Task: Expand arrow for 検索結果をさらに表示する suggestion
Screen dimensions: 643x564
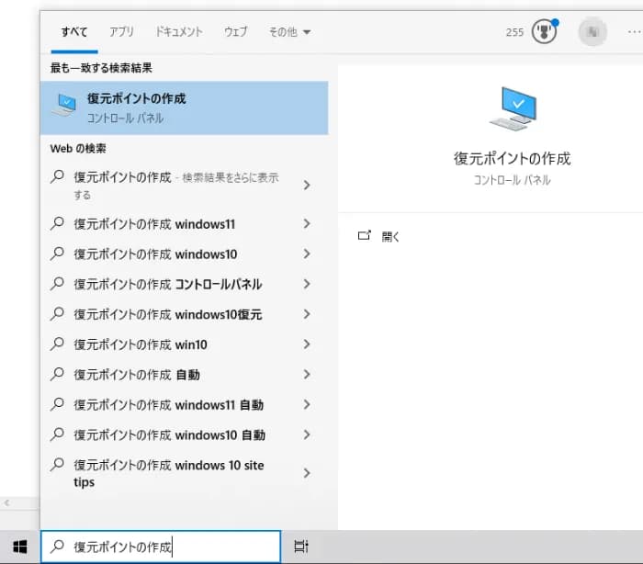Action: tap(307, 185)
